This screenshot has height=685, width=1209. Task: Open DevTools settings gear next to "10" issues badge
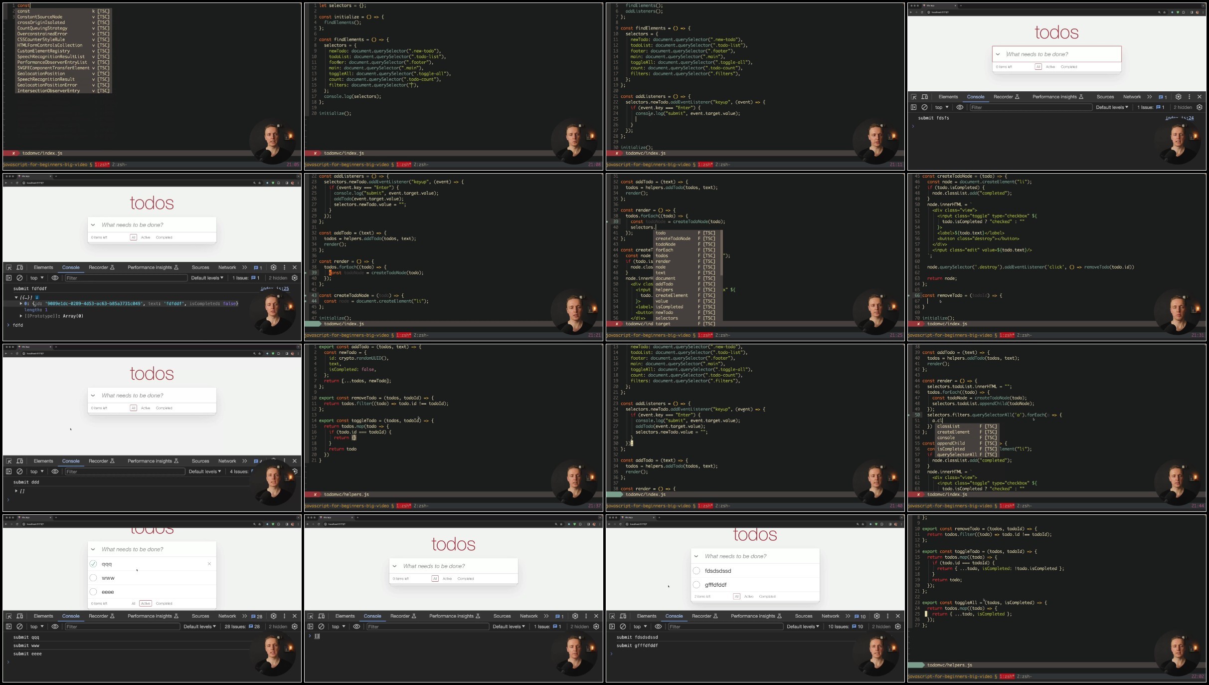pyautogui.click(x=876, y=616)
